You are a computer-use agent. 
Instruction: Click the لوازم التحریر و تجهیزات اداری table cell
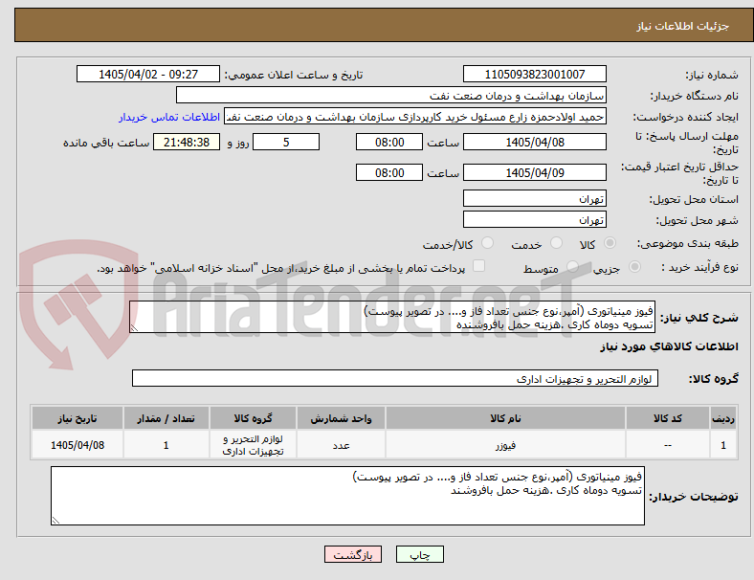click(x=253, y=445)
